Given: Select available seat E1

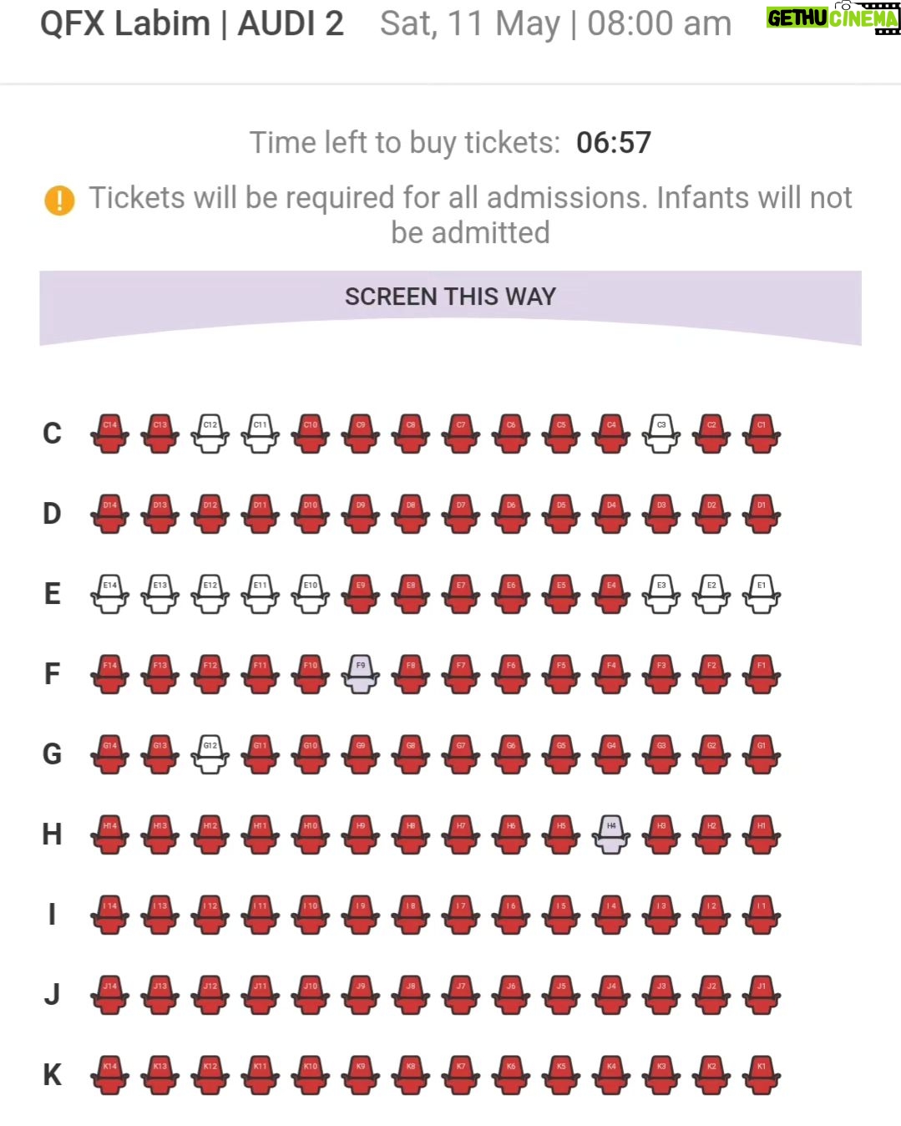Looking at the screenshot, I should [762, 594].
